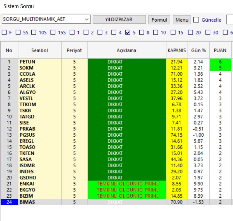Select the GSDHO symbol cell
Viewport: 233px width, 221px height.
point(40,177)
